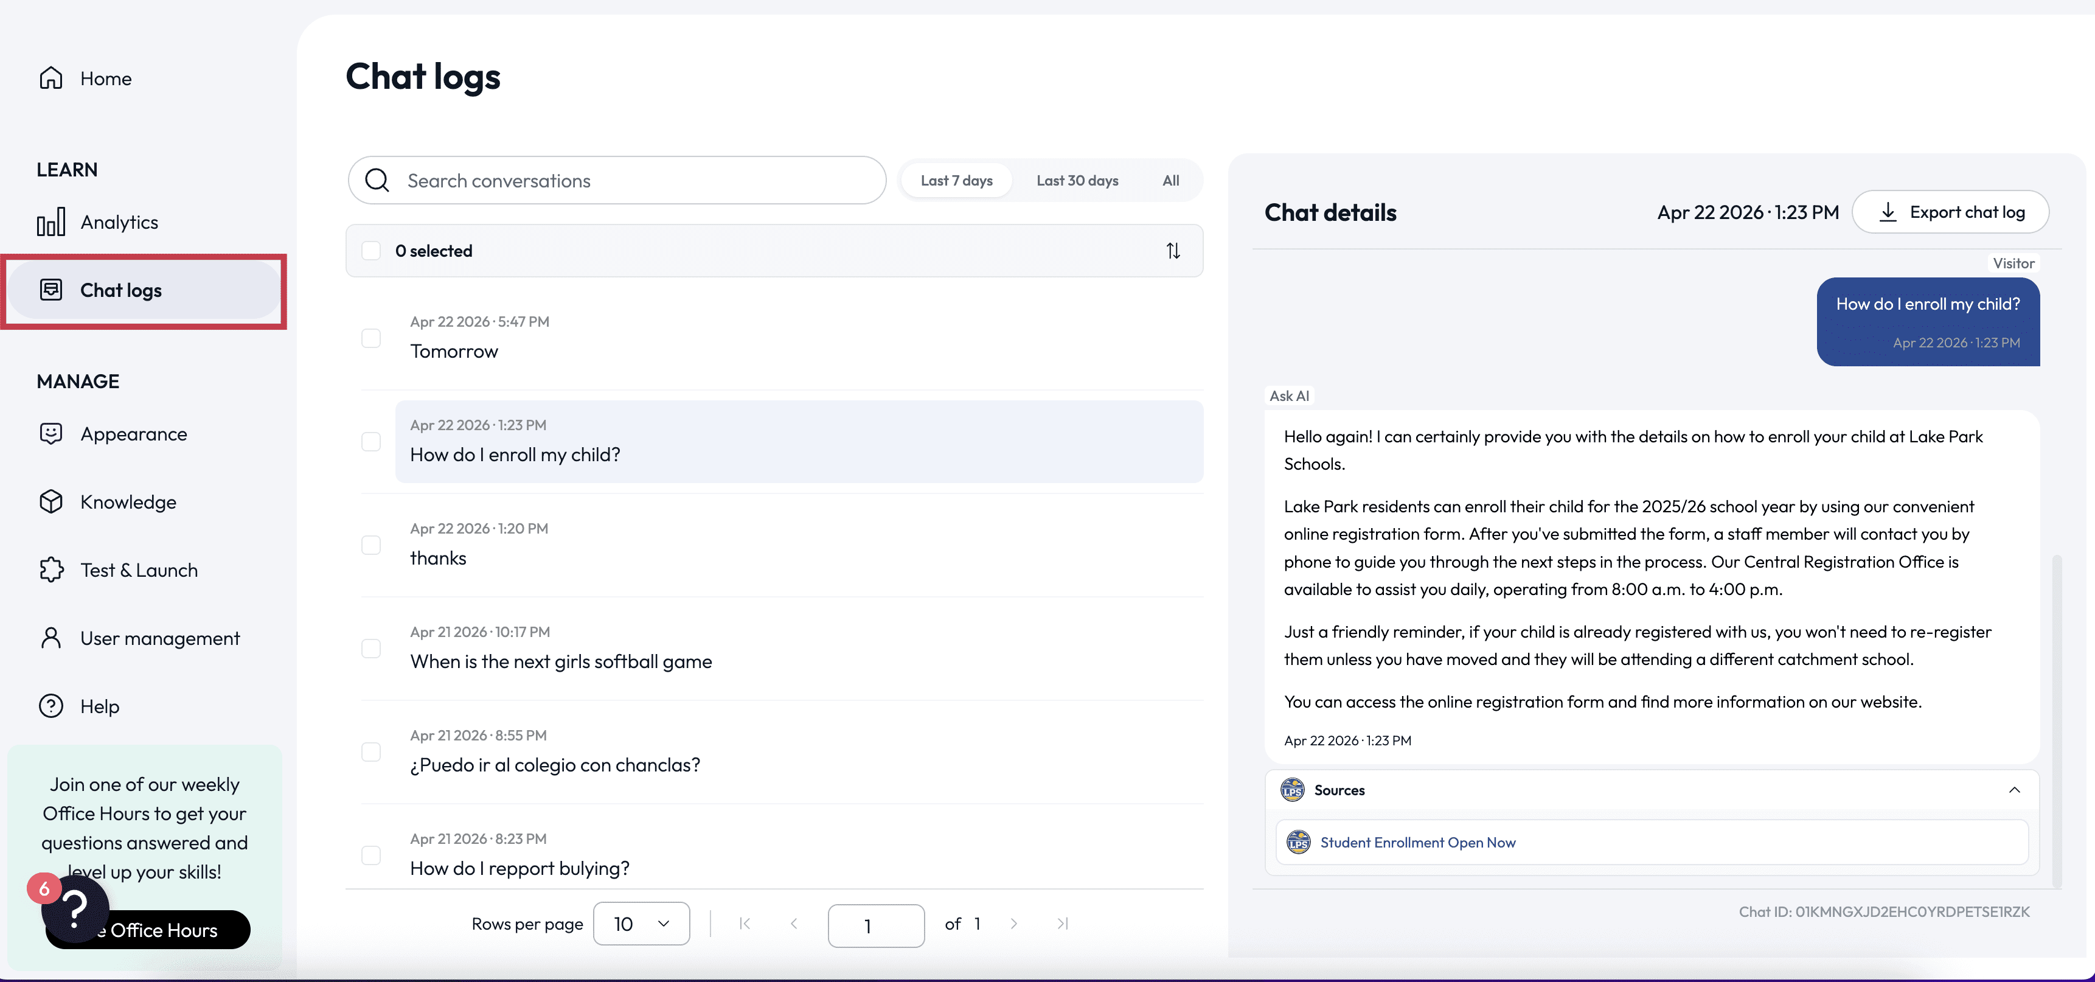Switch to Last 30 days filter
Viewport: 2095px width, 982px height.
[x=1077, y=181]
